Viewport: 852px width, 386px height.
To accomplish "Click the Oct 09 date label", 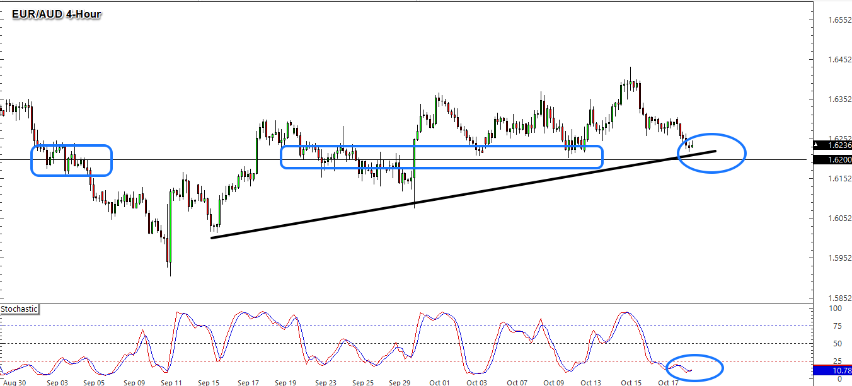I will (x=554, y=382).
